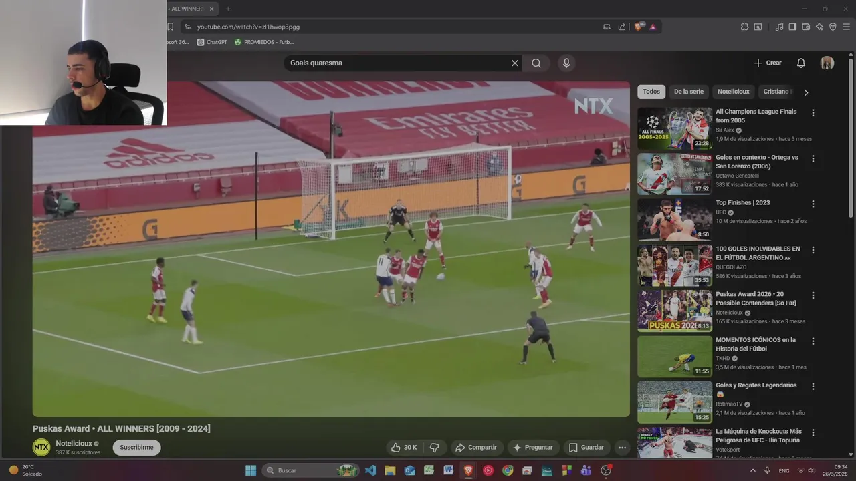This screenshot has width=856, height=481.
Task: Open PROMIEDOS bookmark
Action: [263, 42]
